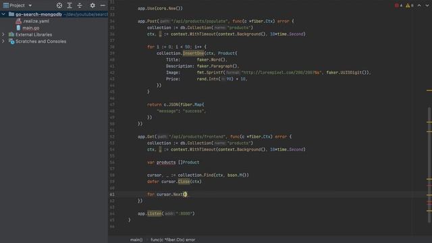Image resolution: width=432 pixels, height=243 pixels.
Task: Click the highlighted InsertOne method call
Action: [193, 53]
